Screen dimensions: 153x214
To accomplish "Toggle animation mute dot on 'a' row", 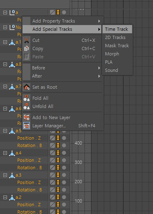I will [64, 12].
